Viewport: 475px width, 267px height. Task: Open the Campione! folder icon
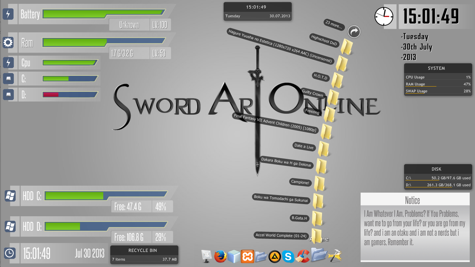319,184
